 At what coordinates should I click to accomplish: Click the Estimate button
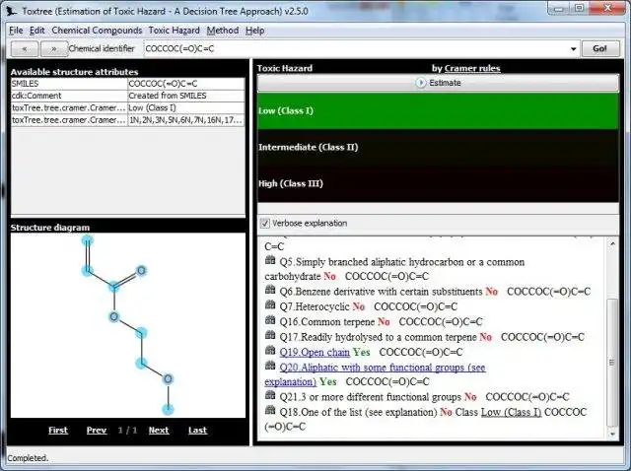tap(438, 83)
